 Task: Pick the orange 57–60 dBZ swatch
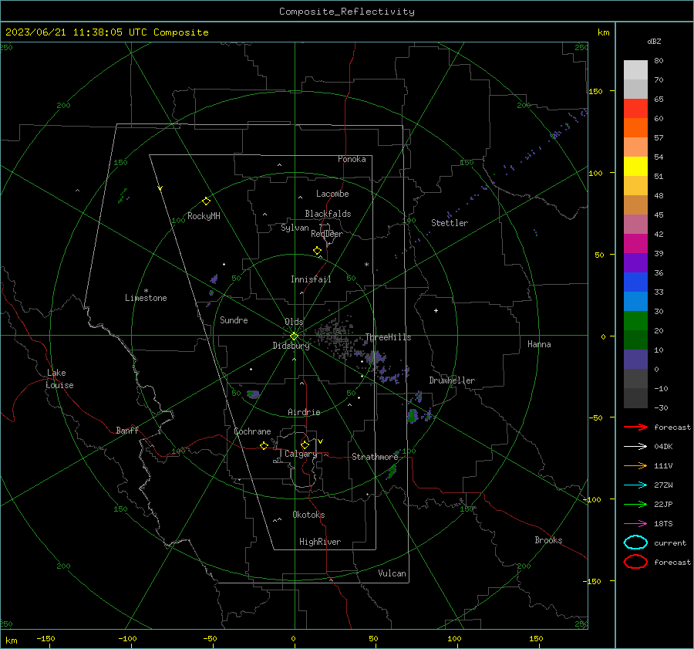(635, 127)
